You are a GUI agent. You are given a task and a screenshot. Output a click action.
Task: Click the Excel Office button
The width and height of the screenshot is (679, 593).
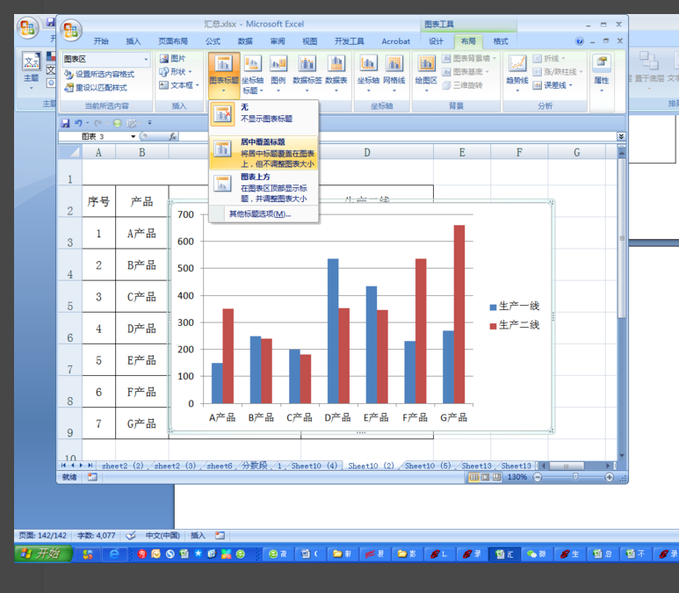tap(70, 30)
